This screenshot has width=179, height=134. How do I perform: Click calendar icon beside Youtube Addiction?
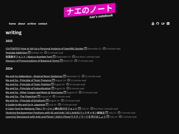(29, 53)
